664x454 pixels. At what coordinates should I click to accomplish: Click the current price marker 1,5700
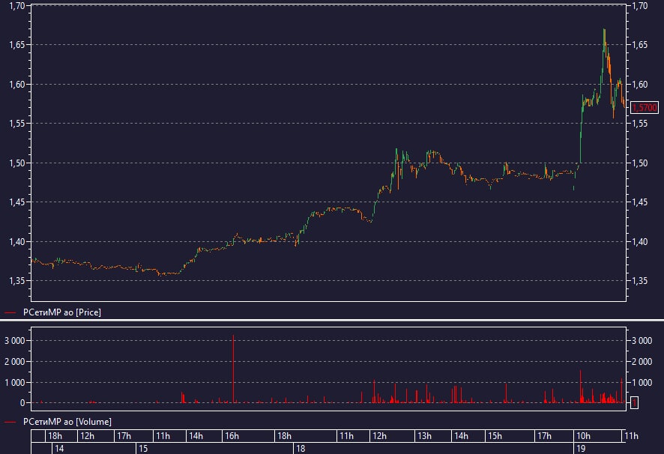click(645, 108)
